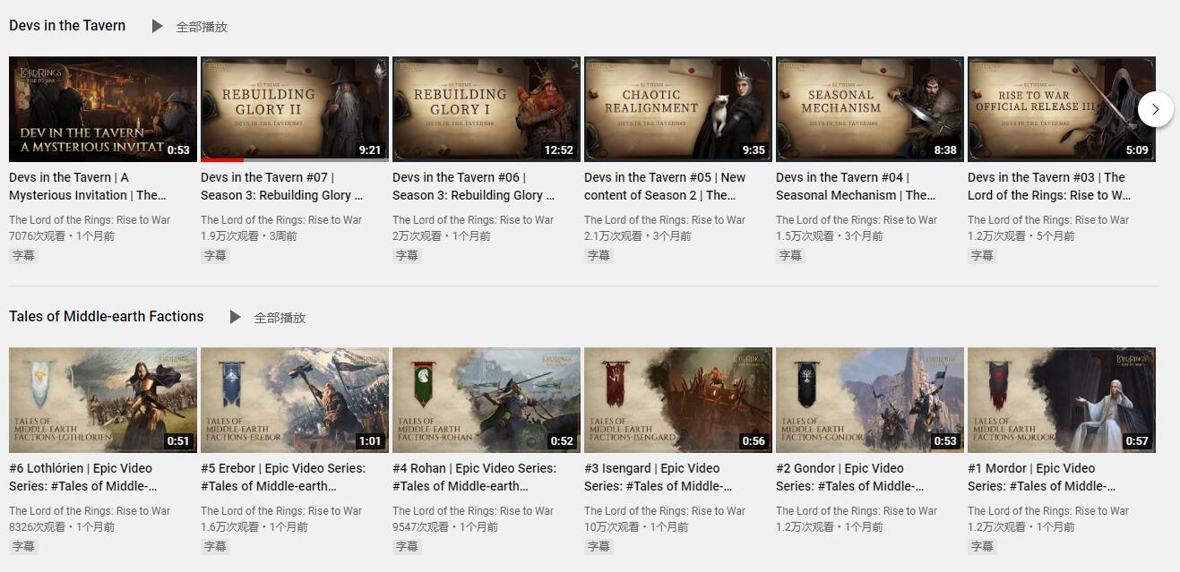Click the 字幕 badge under A Mysterious Invitation

coord(23,255)
